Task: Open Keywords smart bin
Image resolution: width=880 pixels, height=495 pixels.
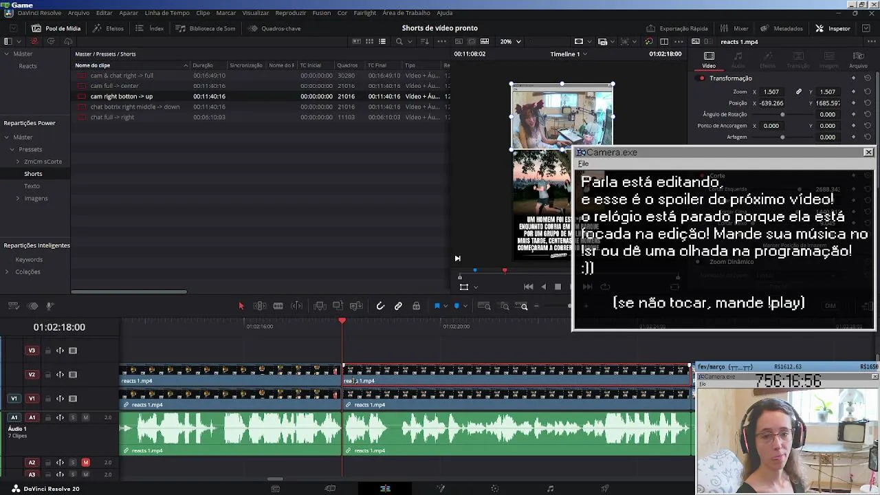Action: (29, 260)
